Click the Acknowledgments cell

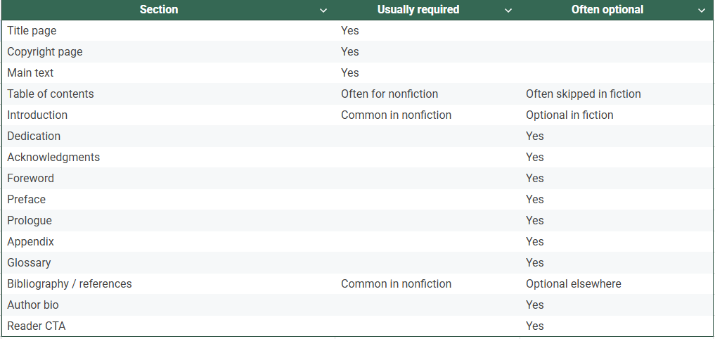point(53,158)
